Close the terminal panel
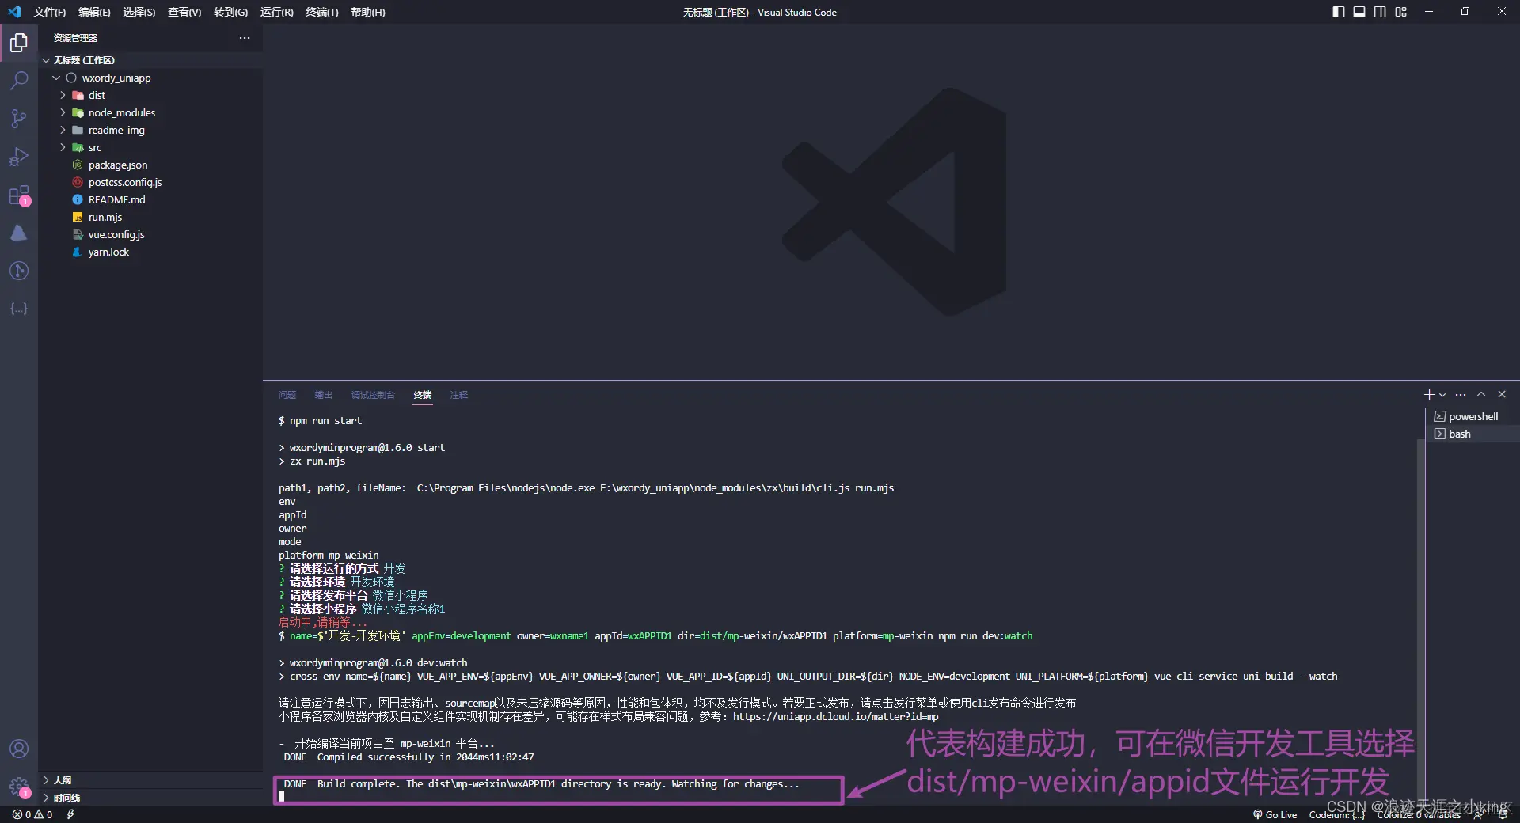Viewport: 1520px width, 823px height. 1502,394
